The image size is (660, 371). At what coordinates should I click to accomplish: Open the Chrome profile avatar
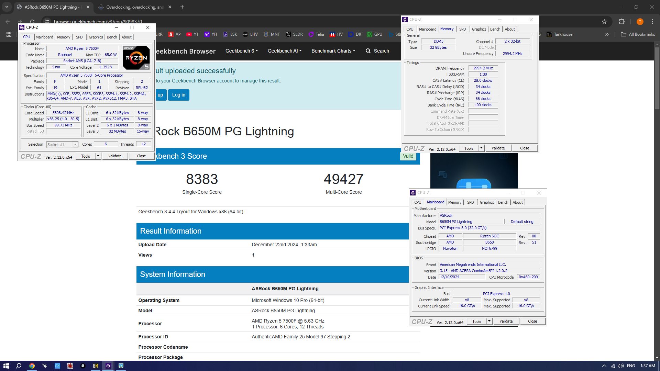click(640, 22)
